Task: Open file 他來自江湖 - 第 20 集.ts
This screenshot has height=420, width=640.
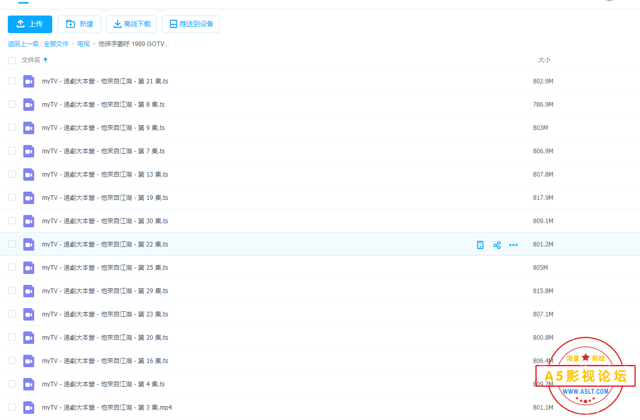Action: click(105, 338)
